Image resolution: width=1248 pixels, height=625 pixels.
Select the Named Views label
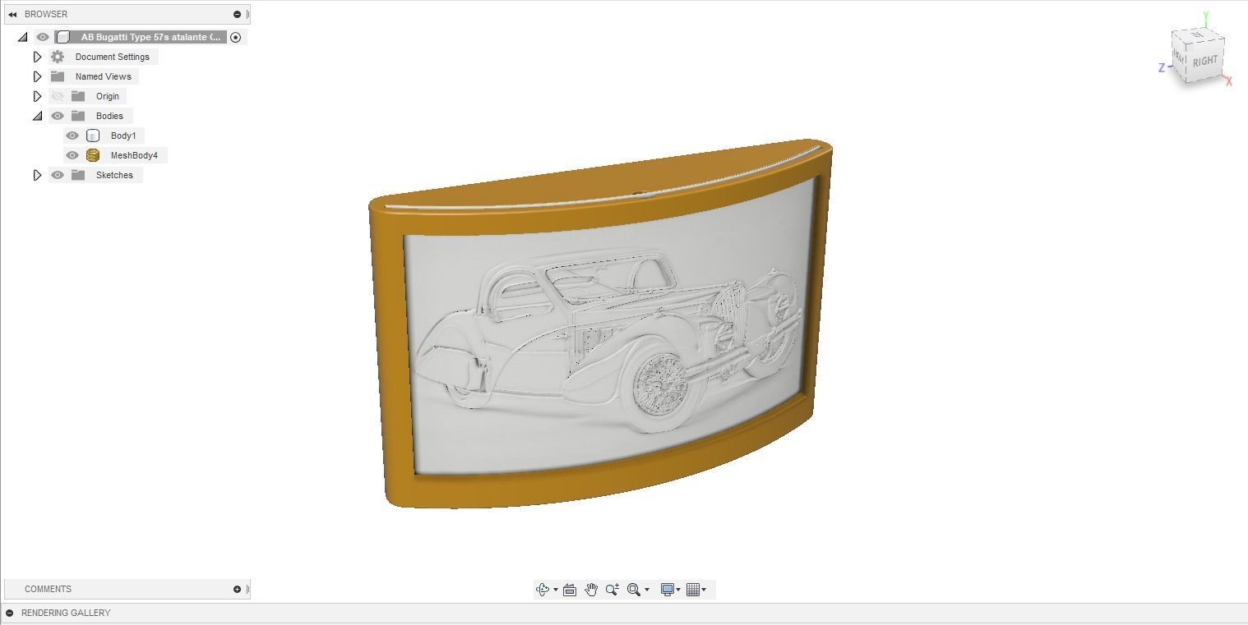(104, 76)
